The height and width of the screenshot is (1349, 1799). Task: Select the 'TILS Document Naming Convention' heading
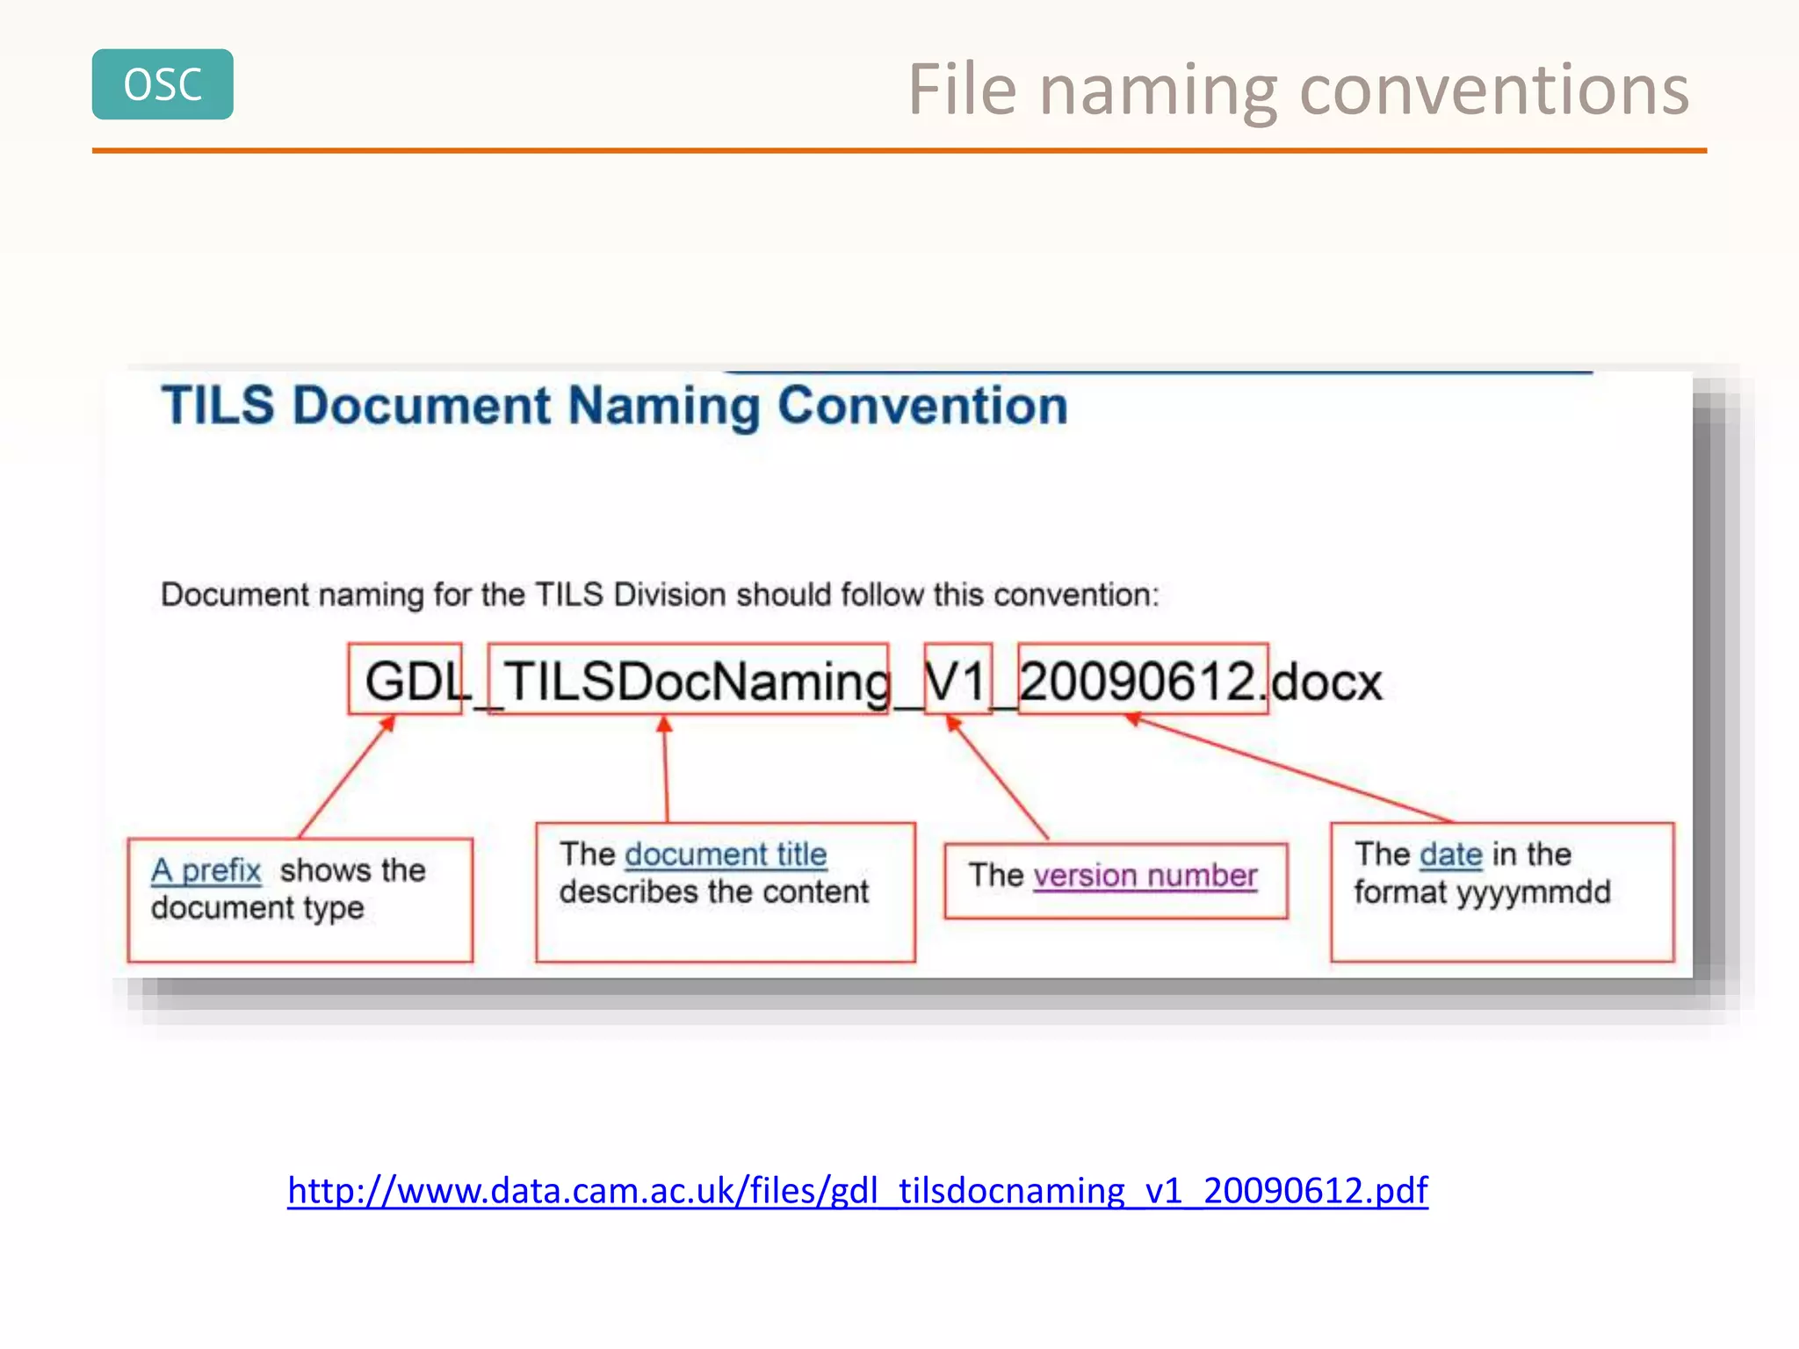click(615, 406)
